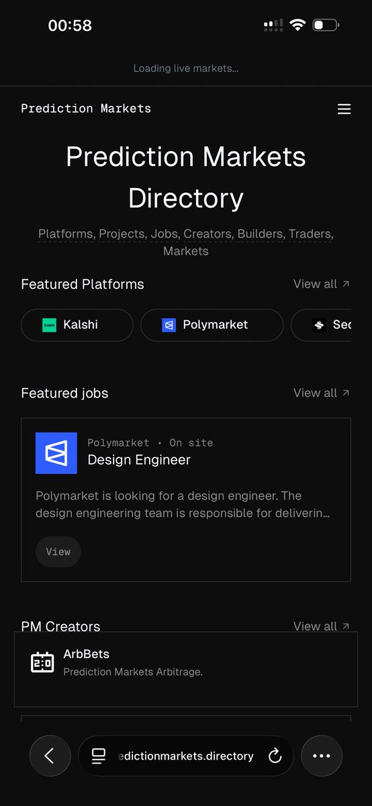Screen dimensions: 372x806
Task: Open the Design Engineer job title
Action: [139, 460]
